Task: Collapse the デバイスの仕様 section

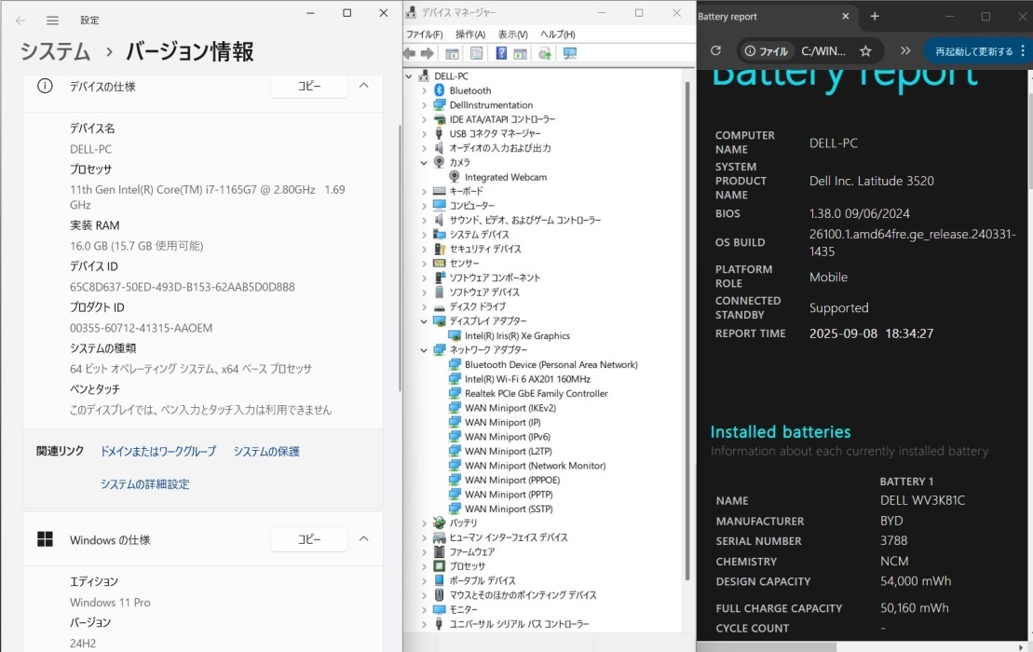Action: click(x=364, y=86)
